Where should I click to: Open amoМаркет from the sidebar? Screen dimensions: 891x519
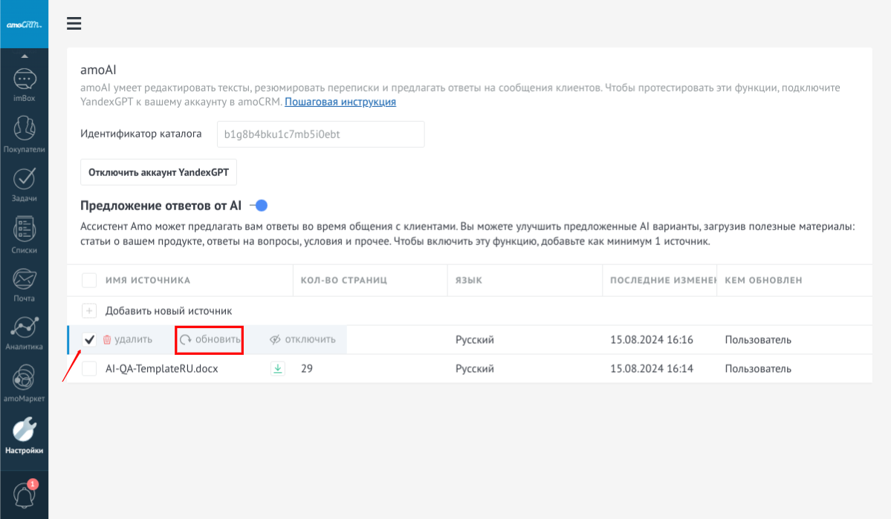25,382
